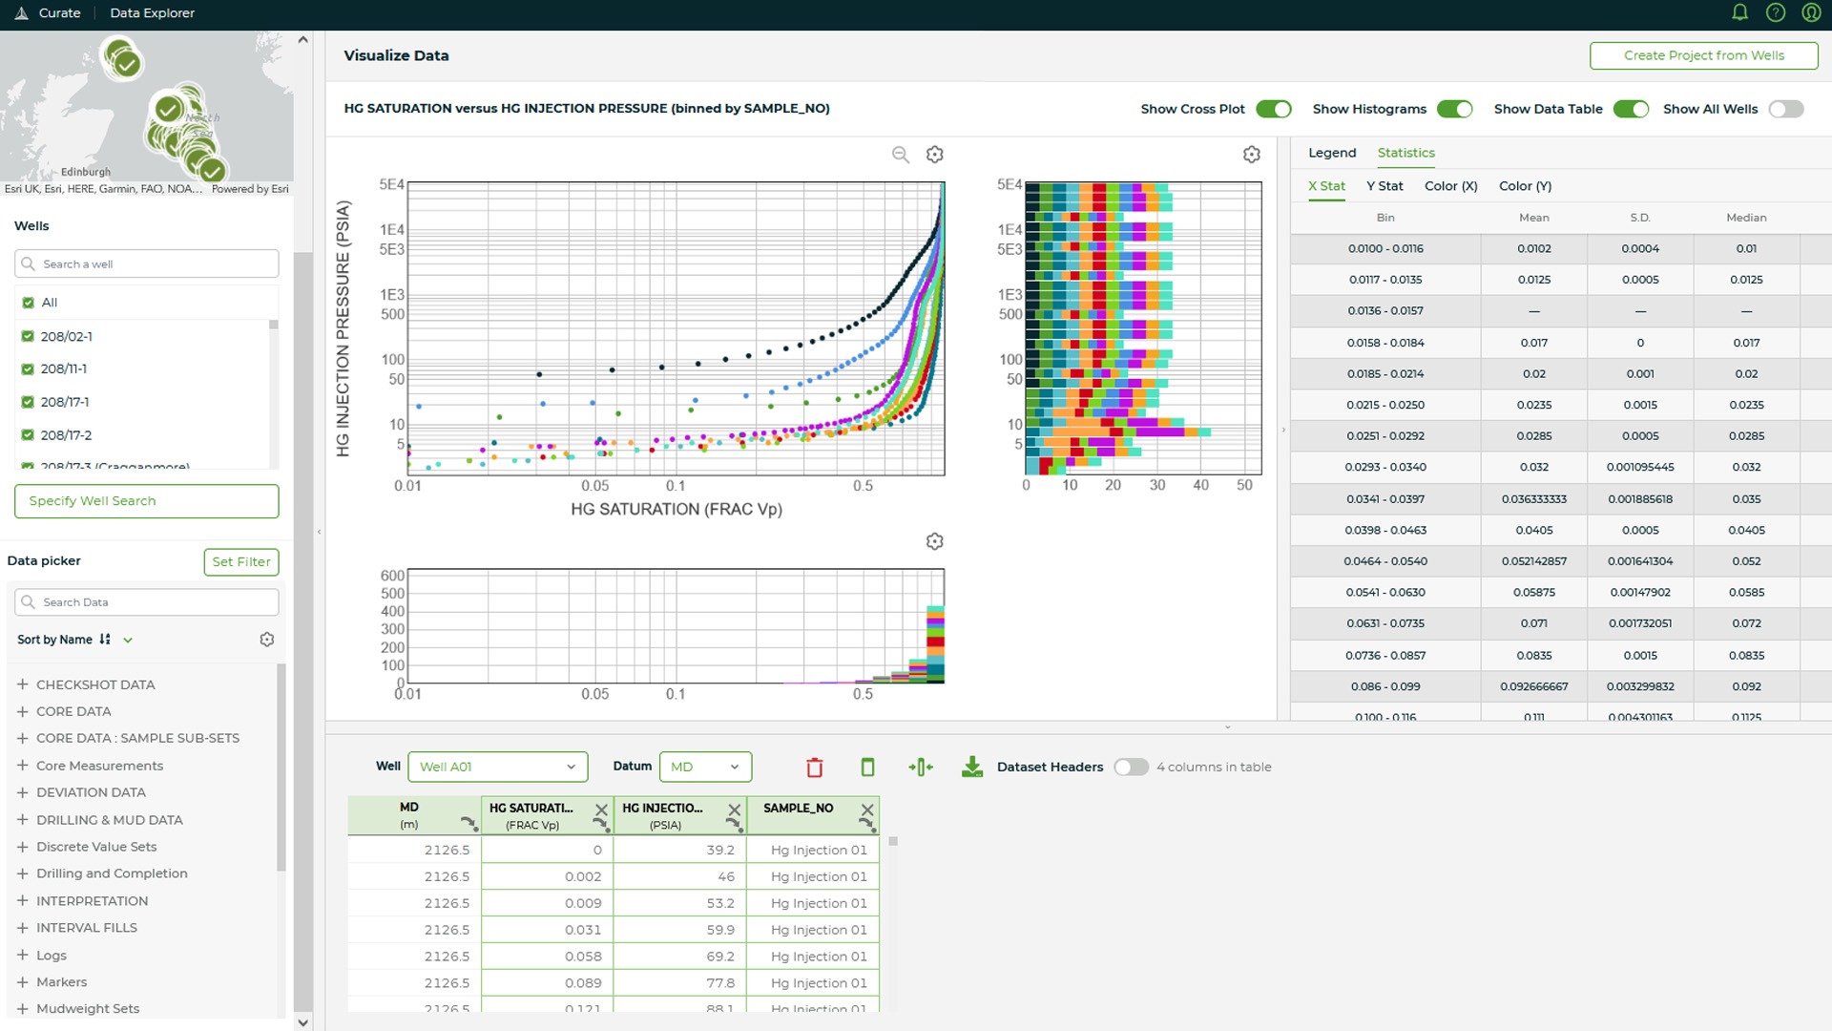The height and width of the screenshot is (1031, 1832).
Task: Click the left panel vertical scrollbar
Action: point(303,630)
